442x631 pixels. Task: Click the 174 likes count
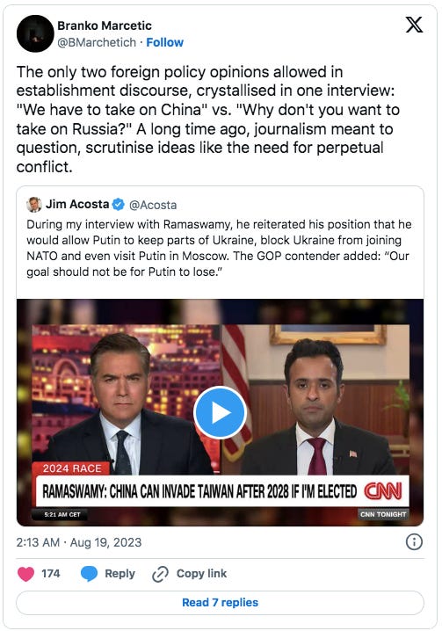51,574
